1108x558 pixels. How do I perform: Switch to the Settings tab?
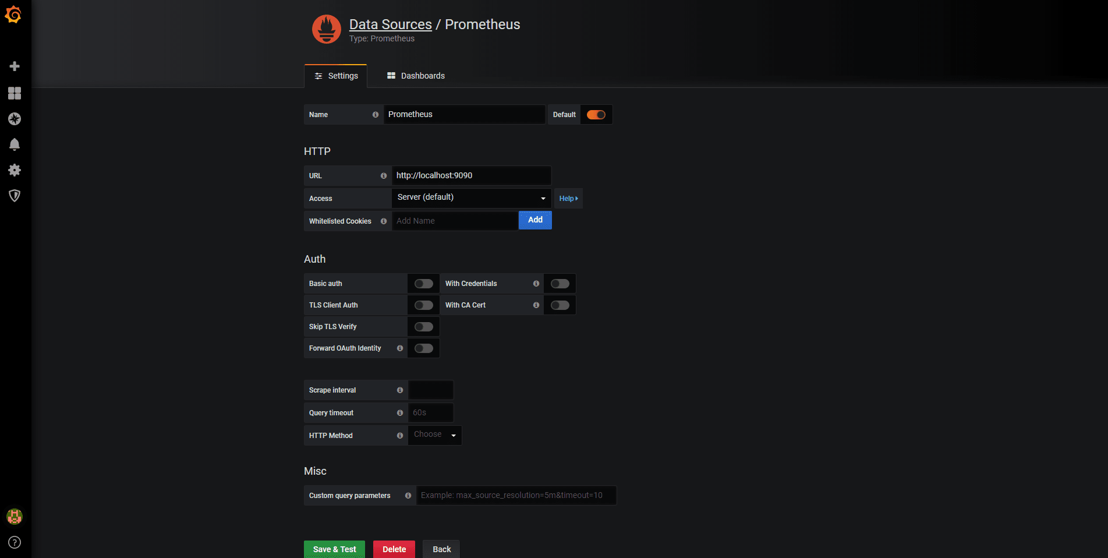pyautogui.click(x=336, y=76)
